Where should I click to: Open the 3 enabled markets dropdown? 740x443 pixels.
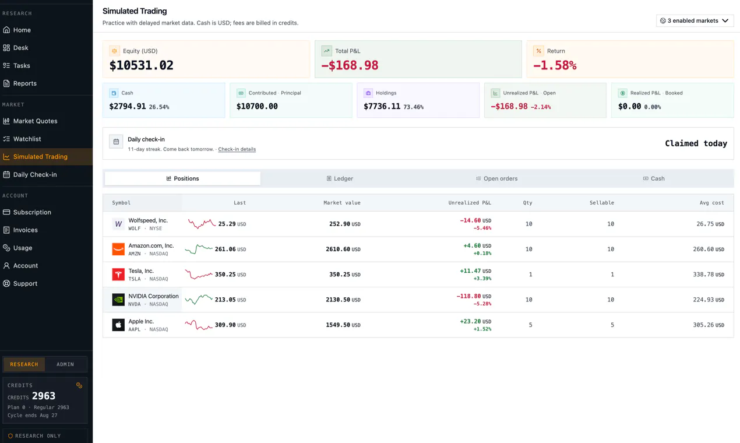695,20
